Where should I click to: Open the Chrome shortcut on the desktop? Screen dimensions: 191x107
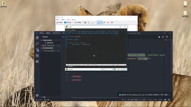tap(4, 4)
